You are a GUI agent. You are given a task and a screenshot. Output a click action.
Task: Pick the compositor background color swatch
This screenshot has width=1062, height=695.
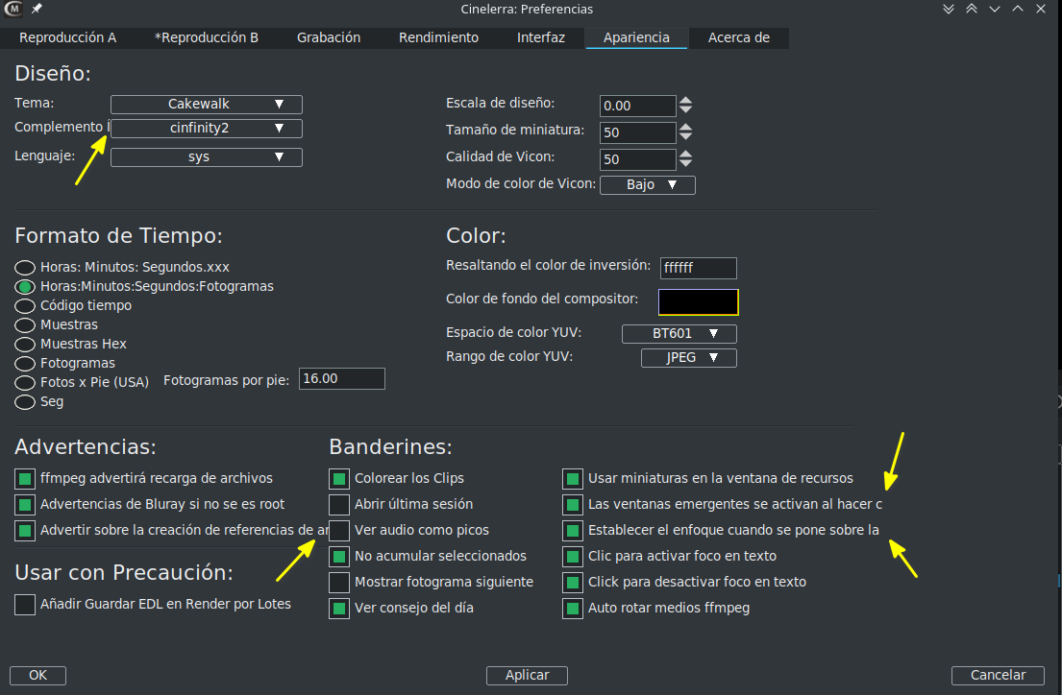point(698,302)
